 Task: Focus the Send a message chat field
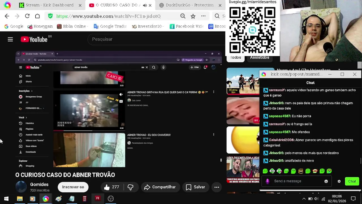pyautogui.click(x=297, y=181)
